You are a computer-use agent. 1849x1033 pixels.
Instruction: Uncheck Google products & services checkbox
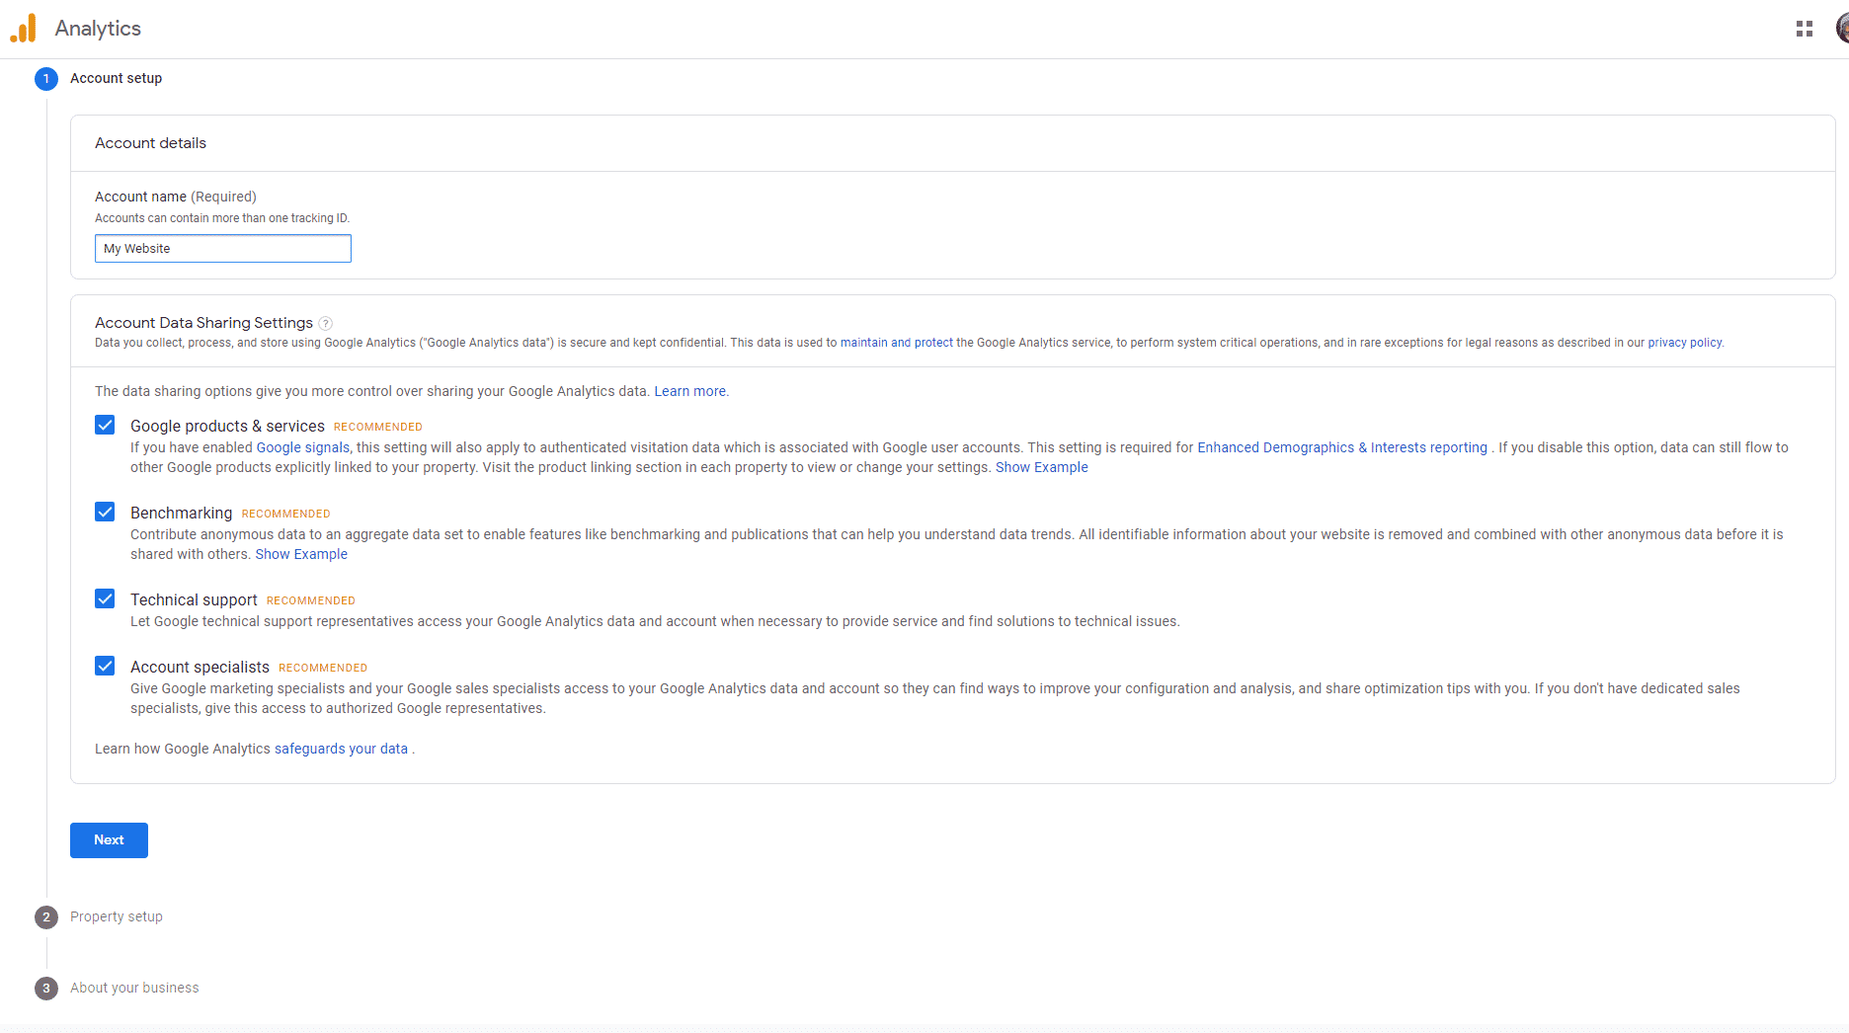pos(105,425)
